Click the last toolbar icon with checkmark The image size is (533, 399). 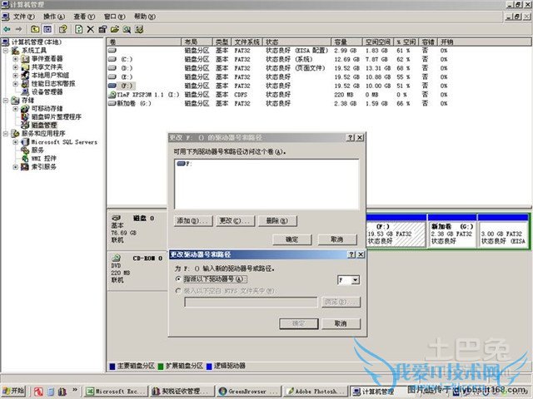[139, 29]
